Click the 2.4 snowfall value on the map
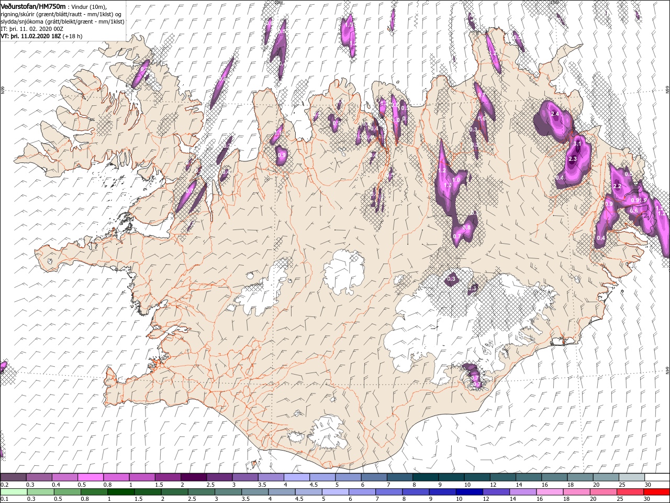Image resolution: width=670 pixels, height=503 pixels. pos(555,114)
